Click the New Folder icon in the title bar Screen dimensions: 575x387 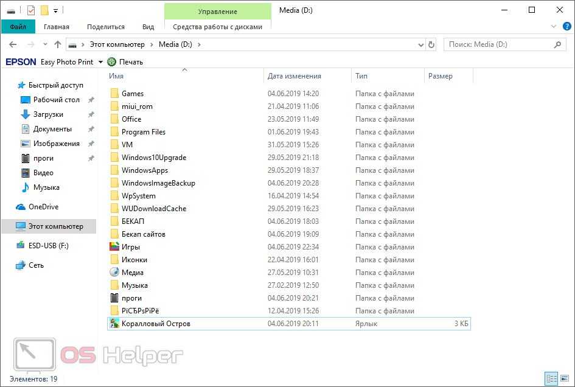44,10
